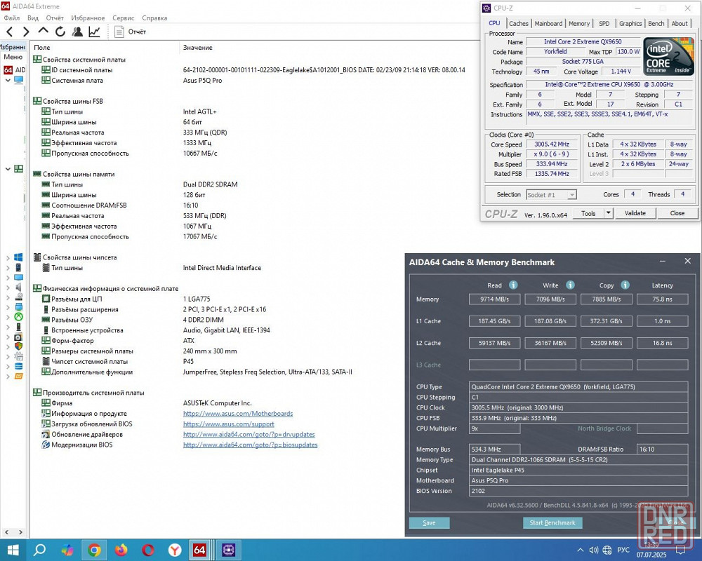Switch to the Mainboard tab in CPU-Z

click(548, 24)
